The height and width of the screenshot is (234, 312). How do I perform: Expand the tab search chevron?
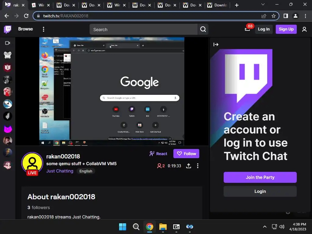tap(263, 4)
